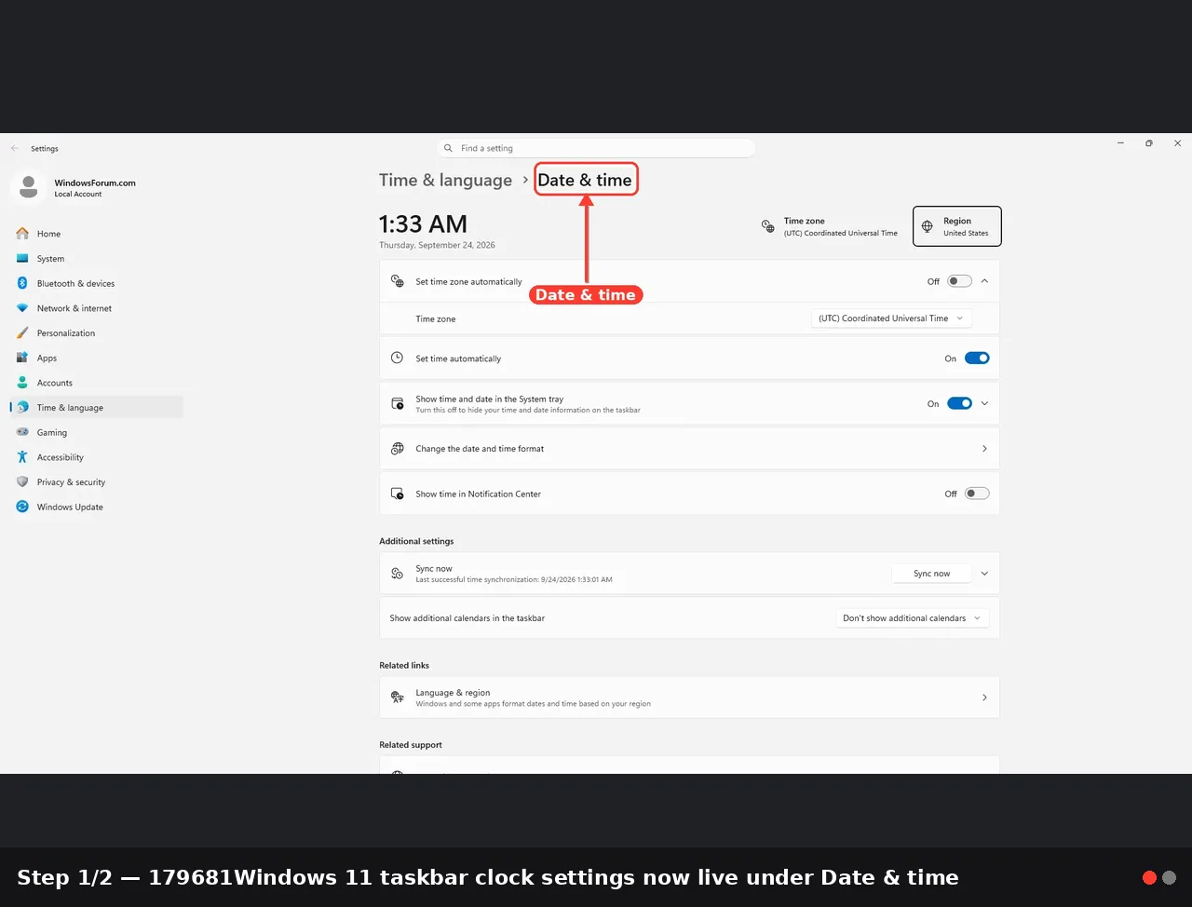Turn off Set time automatically toggle
The width and height of the screenshot is (1192, 907).
pyautogui.click(x=977, y=359)
